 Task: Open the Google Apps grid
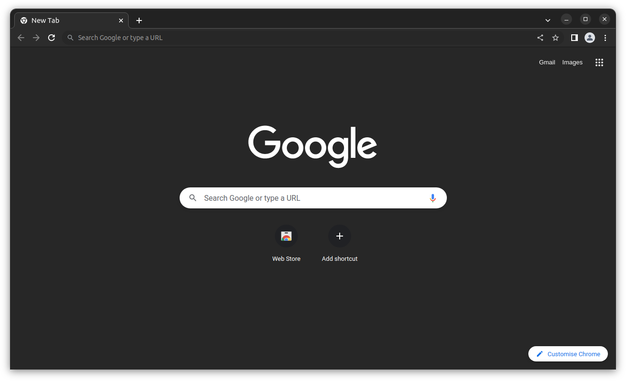click(x=599, y=62)
